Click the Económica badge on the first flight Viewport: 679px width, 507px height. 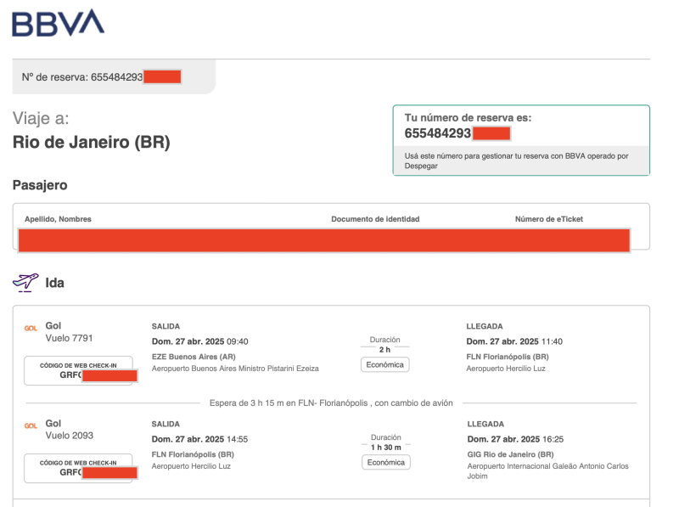click(x=385, y=364)
